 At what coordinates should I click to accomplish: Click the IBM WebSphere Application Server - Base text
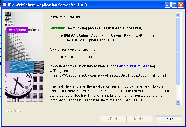click(x=98, y=35)
